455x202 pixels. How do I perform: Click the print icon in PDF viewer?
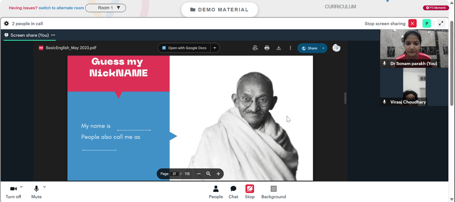pos(267,48)
